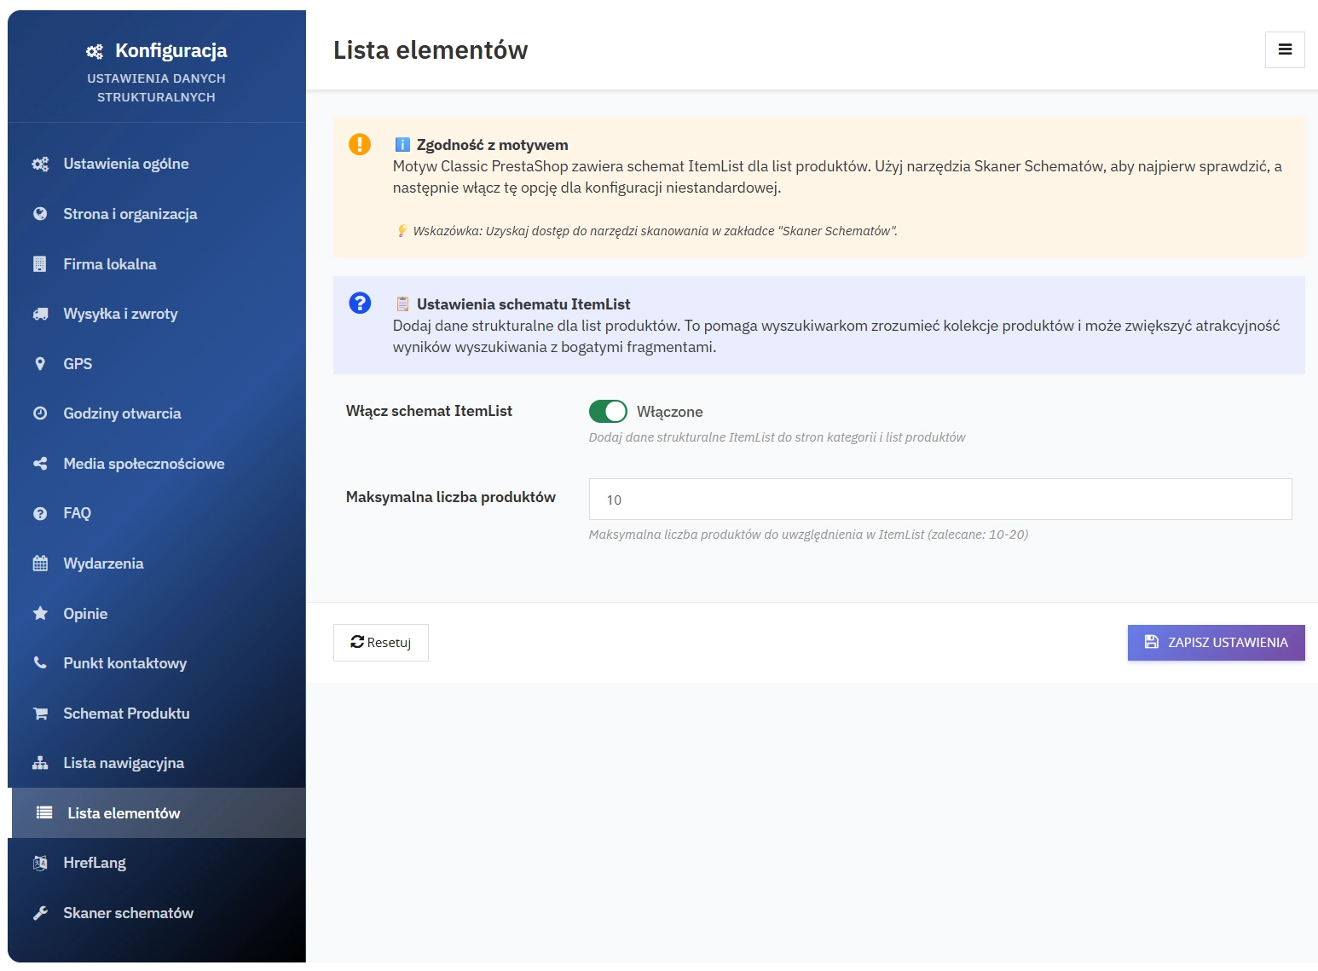Open Schemat Produktu via the cart icon

pyautogui.click(x=39, y=713)
